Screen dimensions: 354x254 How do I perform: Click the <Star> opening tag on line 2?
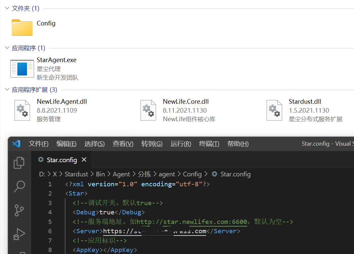coord(76,194)
